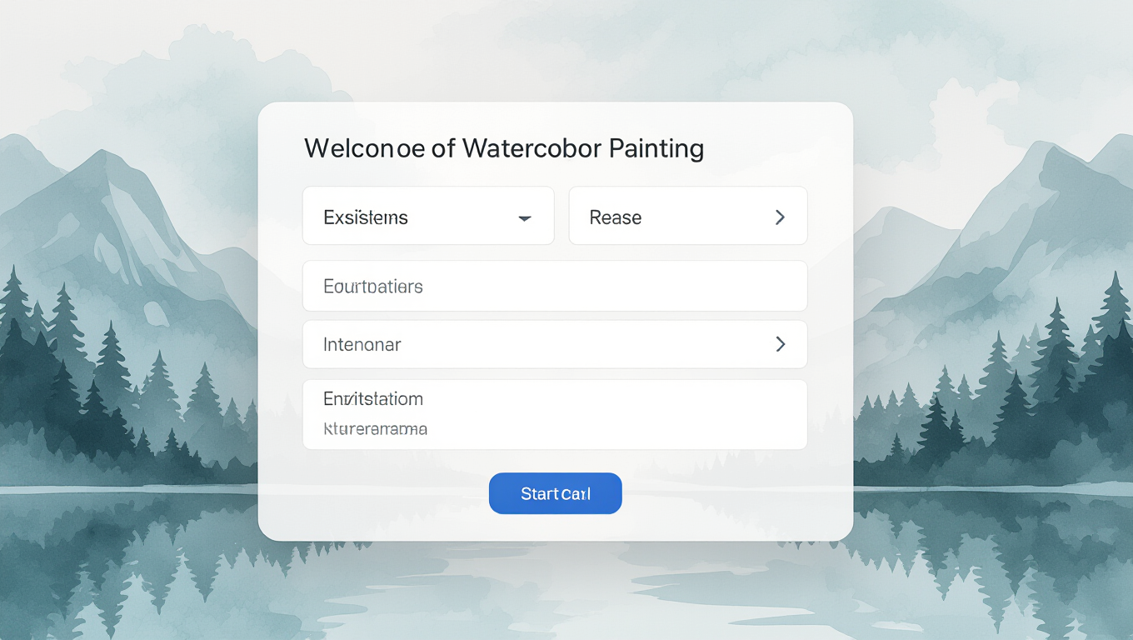The height and width of the screenshot is (640, 1133).
Task: Open the Exsistems dropdown
Action: [428, 216]
